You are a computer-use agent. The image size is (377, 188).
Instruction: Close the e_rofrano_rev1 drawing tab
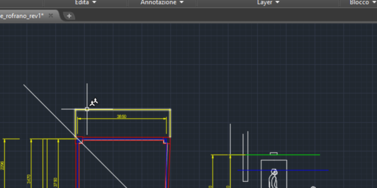tap(51, 16)
